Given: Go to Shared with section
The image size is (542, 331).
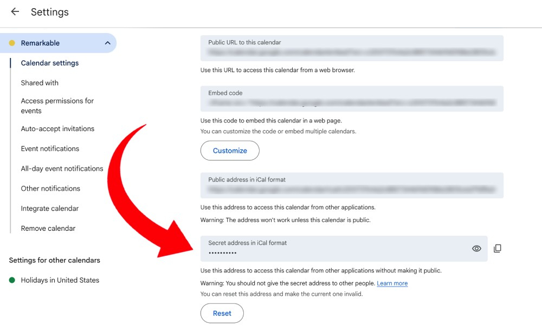Looking at the screenshot, I should [x=40, y=83].
